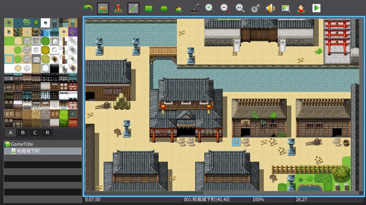
Task: Switch to tileset tab R
Action: (x=47, y=132)
